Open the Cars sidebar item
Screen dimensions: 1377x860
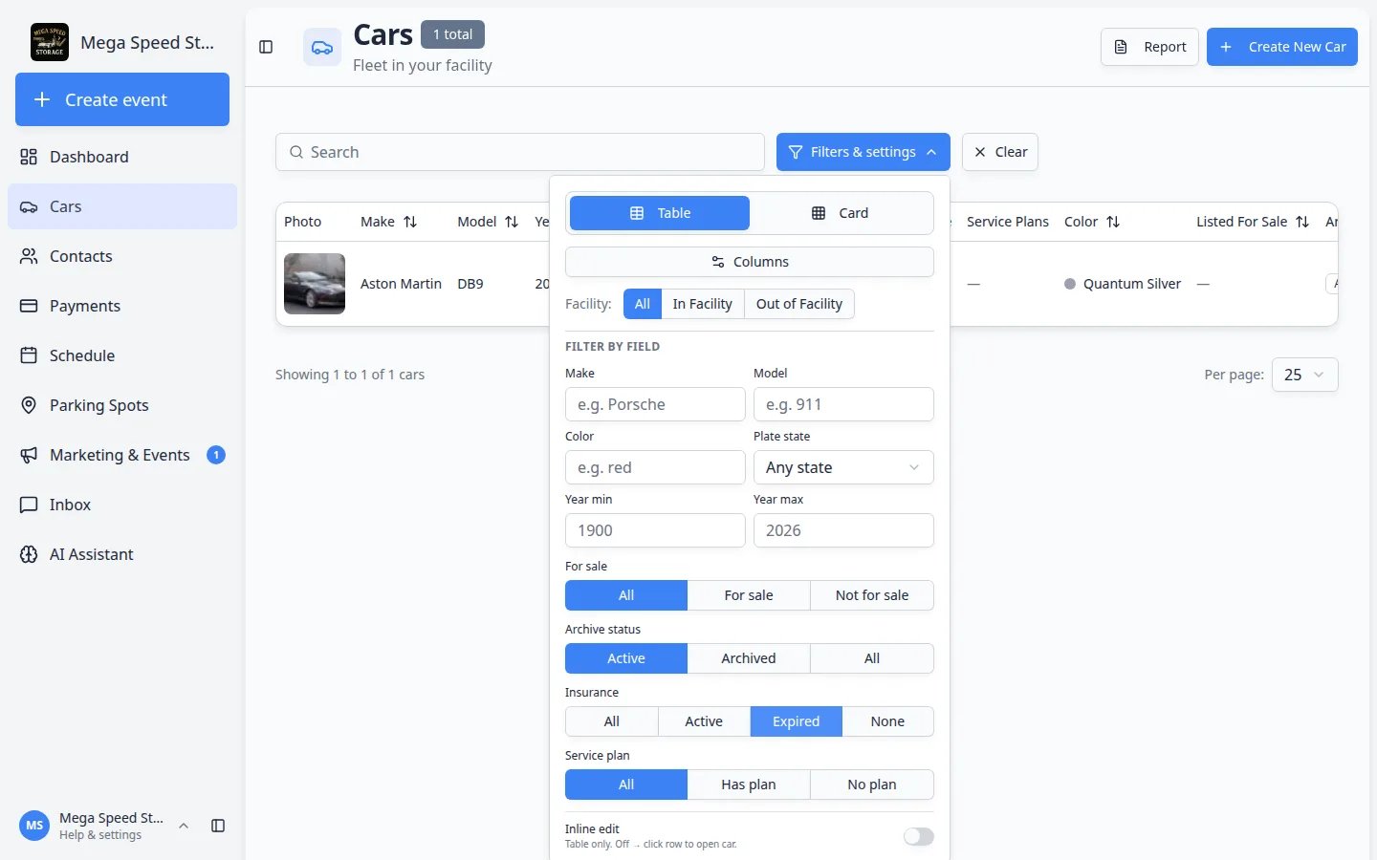click(122, 206)
